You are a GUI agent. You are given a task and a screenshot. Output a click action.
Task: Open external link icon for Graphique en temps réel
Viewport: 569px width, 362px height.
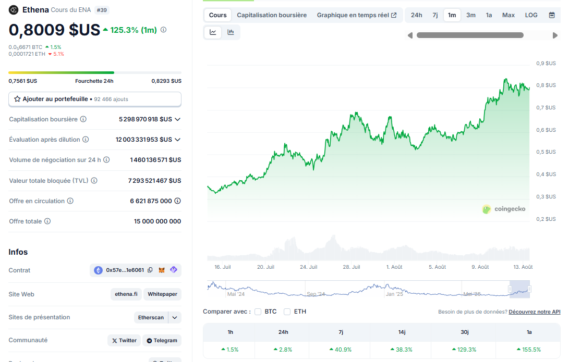pyautogui.click(x=394, y=15)
